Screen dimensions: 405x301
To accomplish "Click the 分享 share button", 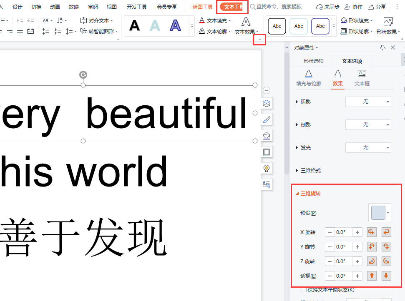I will [377, 7].
